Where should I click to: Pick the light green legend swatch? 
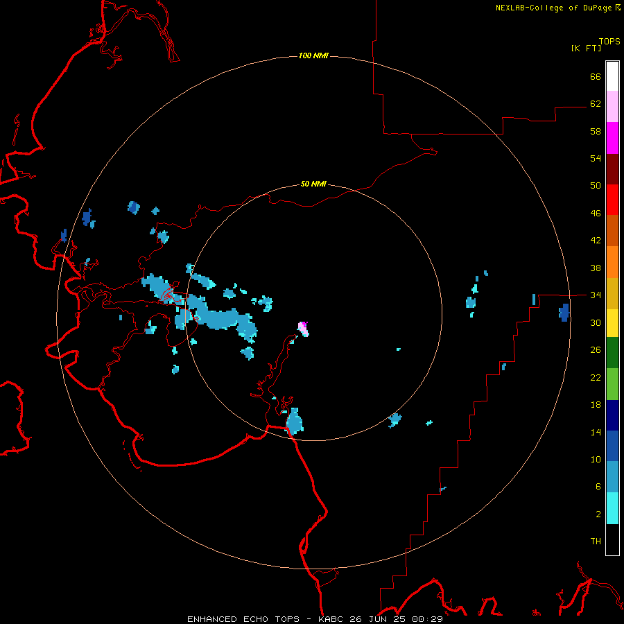612,384
